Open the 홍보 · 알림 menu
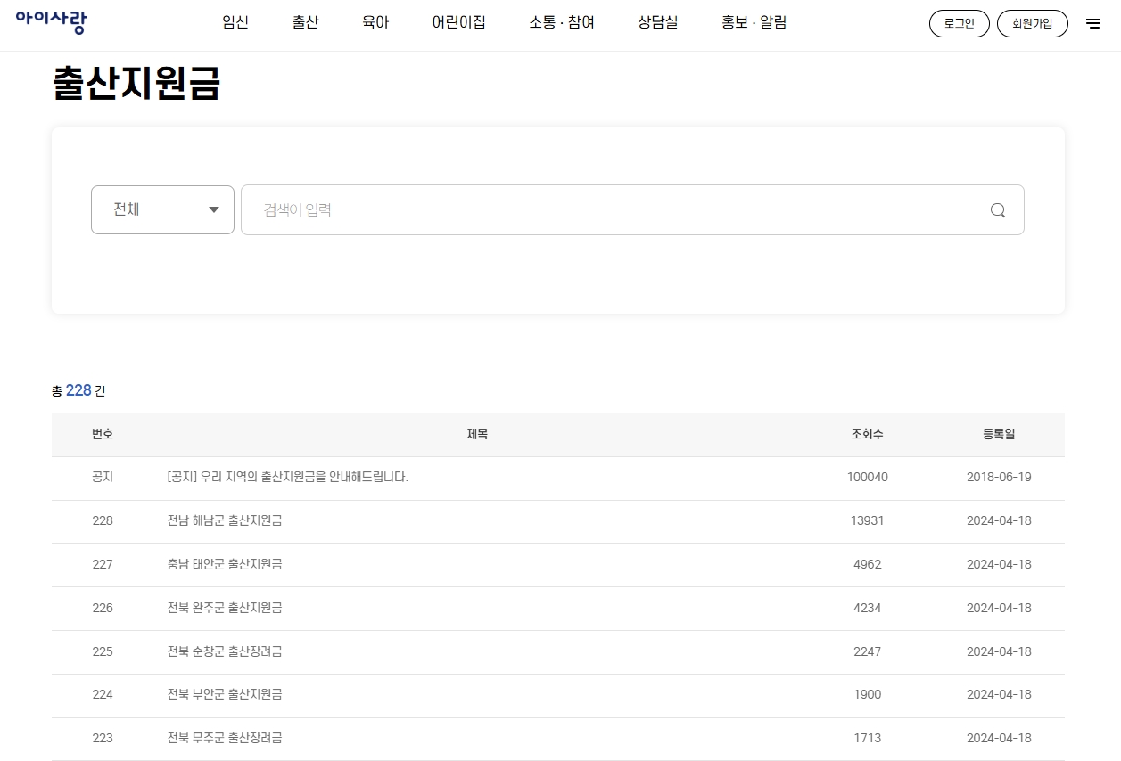Screen dimensions: 1121x761 [754, 22]
